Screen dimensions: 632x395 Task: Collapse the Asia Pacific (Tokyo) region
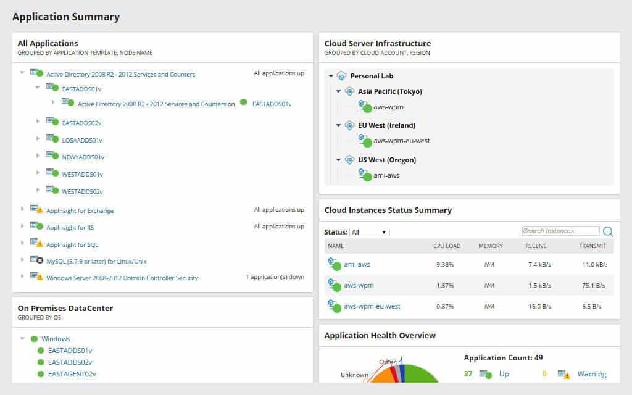(339, 91)
